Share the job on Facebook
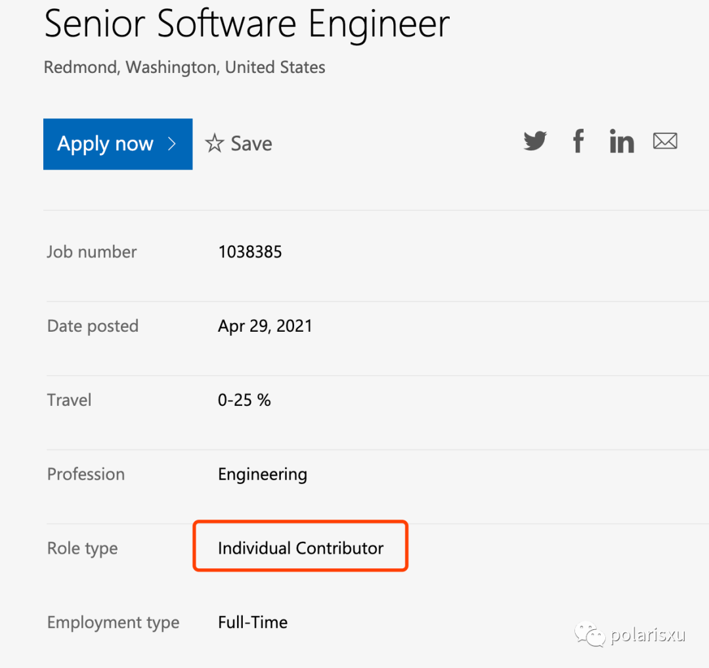The width and height of the screenshot is (709, 668). [x=578, y=141]
